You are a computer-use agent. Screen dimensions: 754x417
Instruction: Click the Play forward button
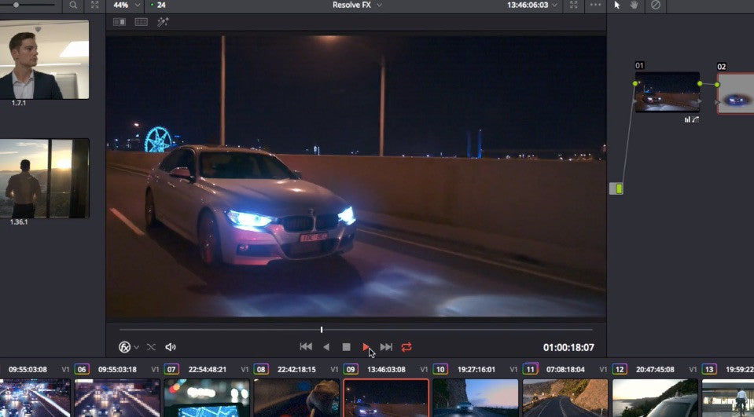click(x=366, y=347)
